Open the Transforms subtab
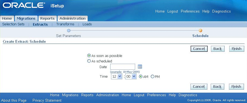247x103 pixels. coord(65,24)
